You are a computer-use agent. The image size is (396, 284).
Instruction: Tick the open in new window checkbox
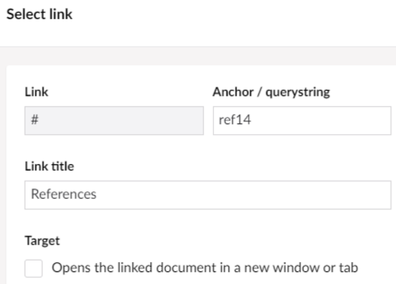tap(33, 268)
